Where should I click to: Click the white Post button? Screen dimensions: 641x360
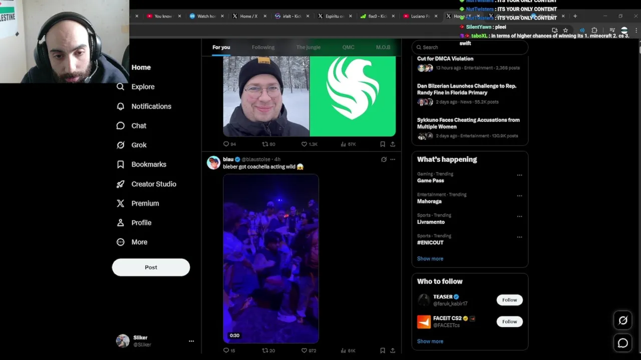(151, 267)
